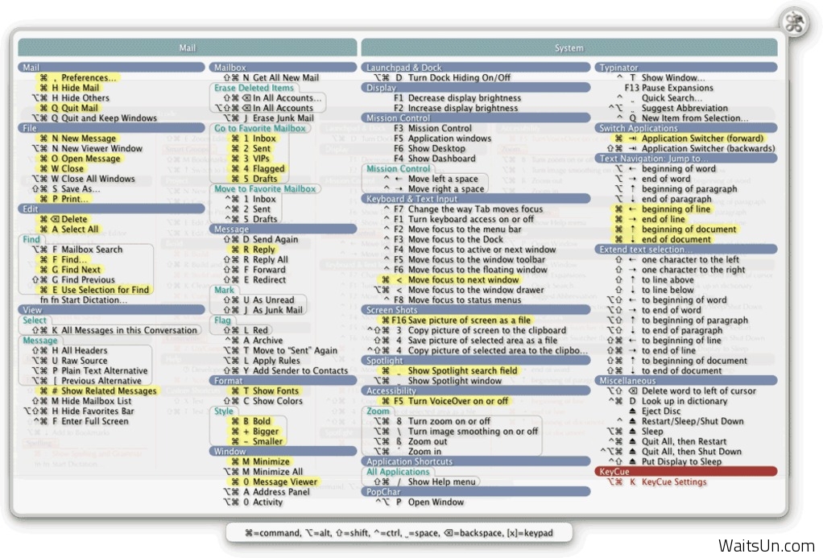
Task: Click Show Spotlight search field entry
Action: coord(462,370)
